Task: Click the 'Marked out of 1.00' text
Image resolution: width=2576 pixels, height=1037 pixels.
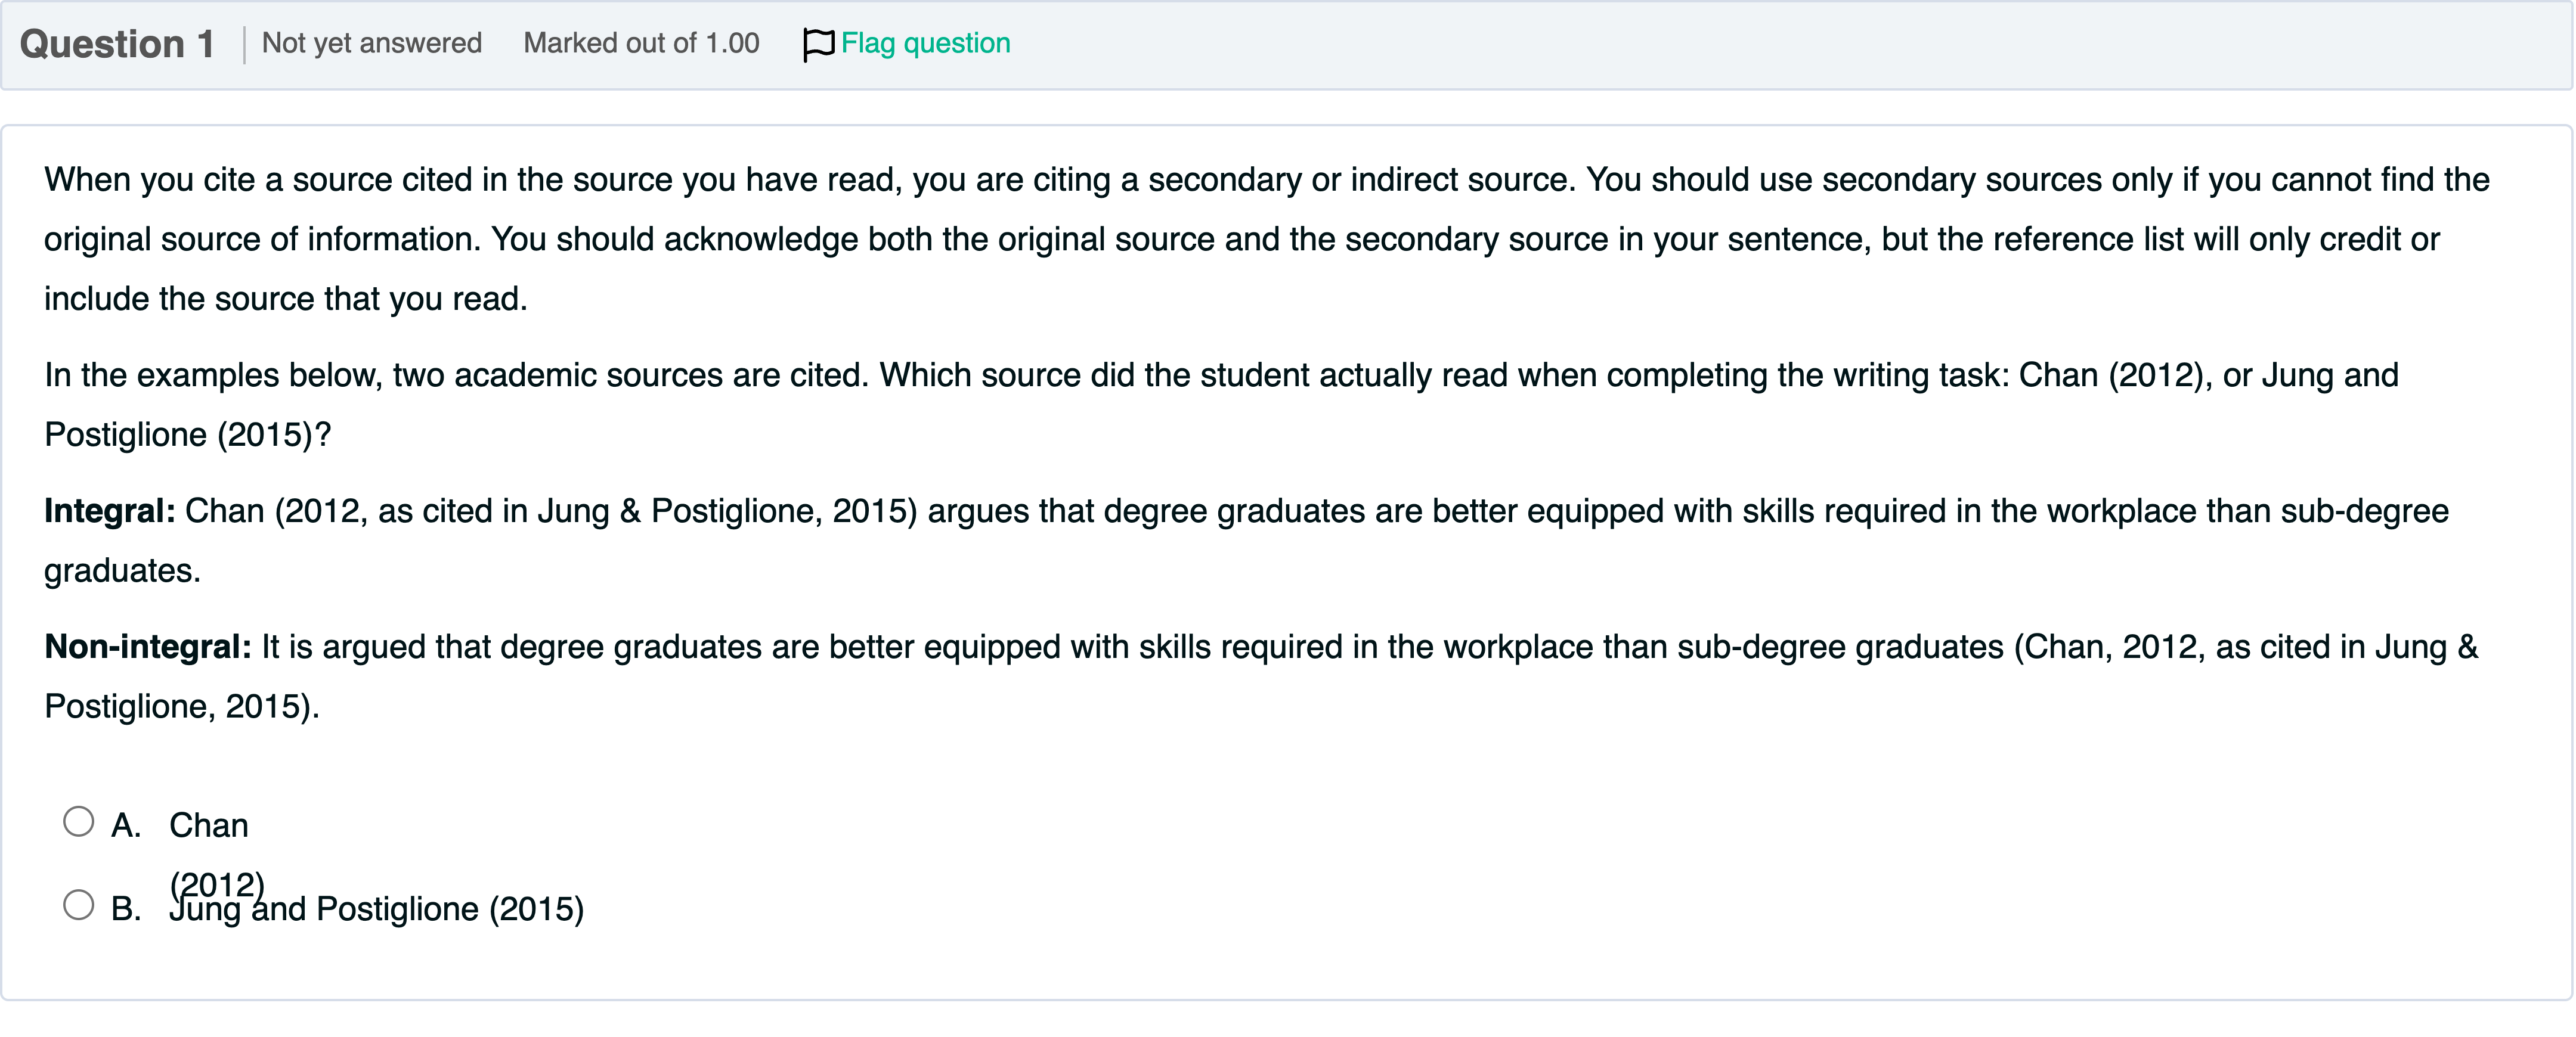Action: tap(641, 44)
